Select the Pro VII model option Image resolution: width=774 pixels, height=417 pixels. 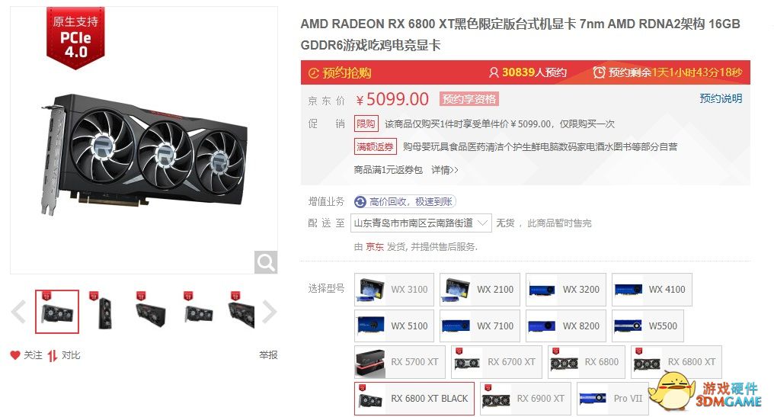tap(612, 399)
